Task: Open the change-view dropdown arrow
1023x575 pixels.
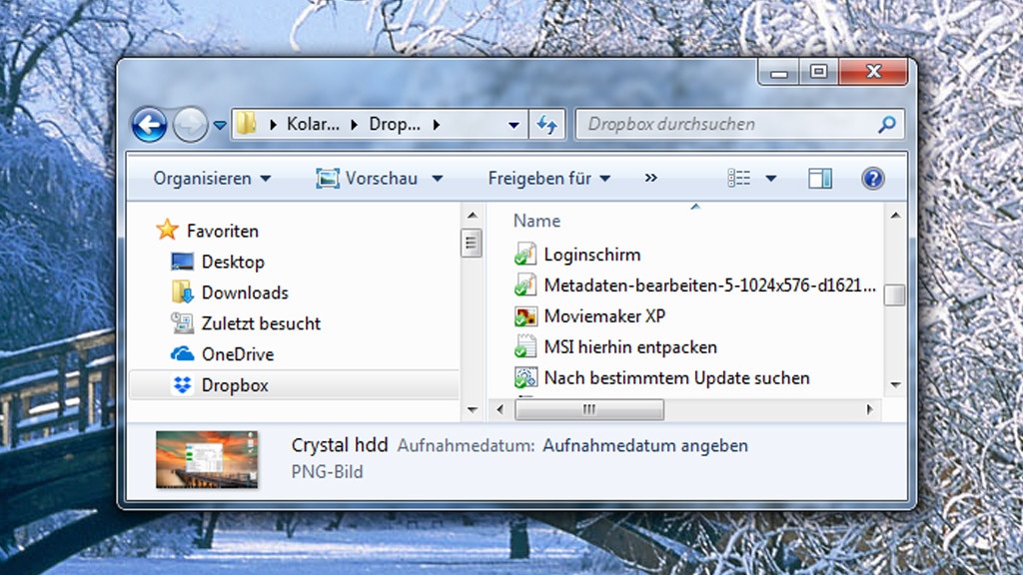Action: point(772,178)
